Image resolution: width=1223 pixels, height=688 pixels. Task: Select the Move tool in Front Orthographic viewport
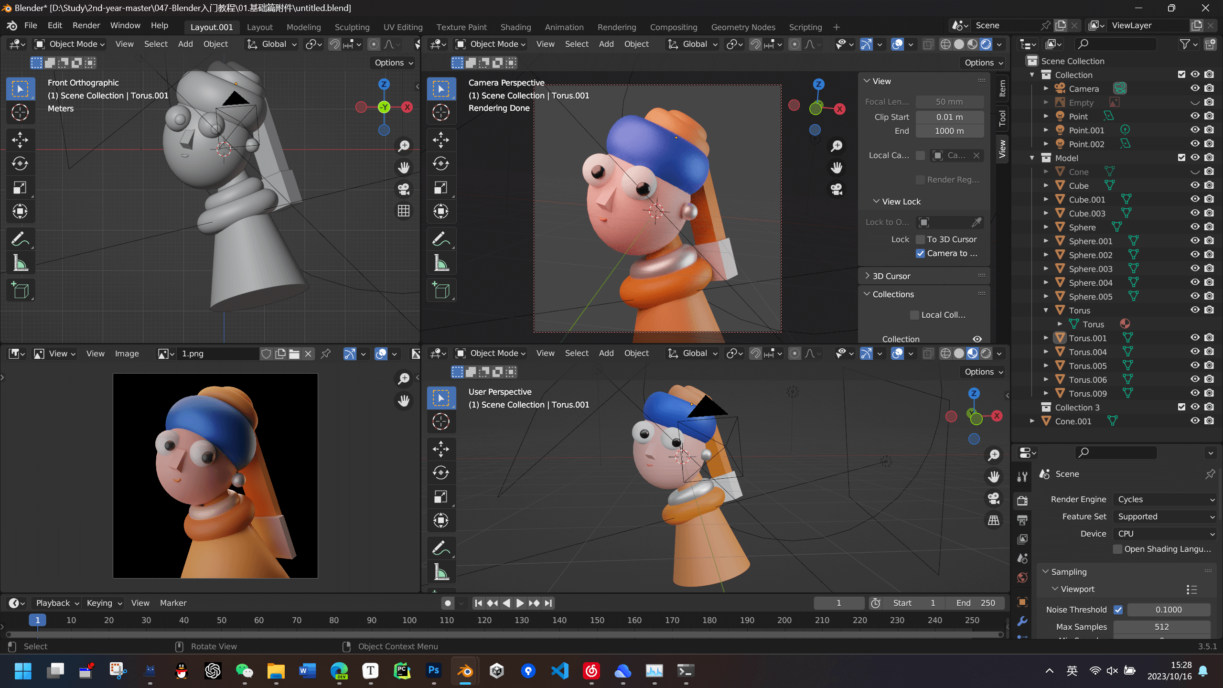pyautogui.click(x=20, y=140)
